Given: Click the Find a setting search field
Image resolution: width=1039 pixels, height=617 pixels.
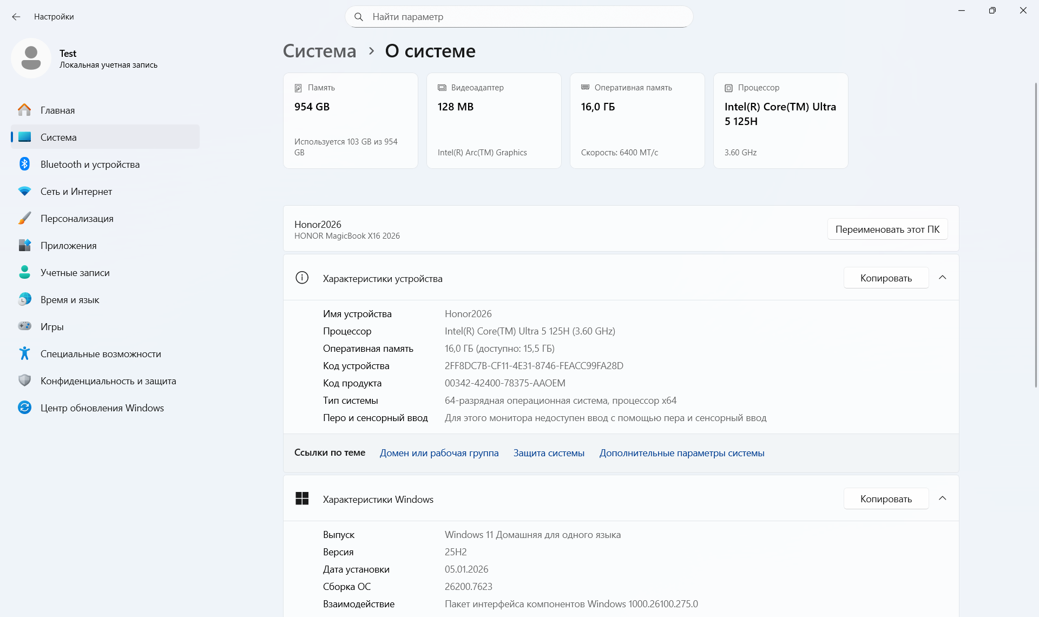Looking at the screenshot, I should click(x=518, y=17).
